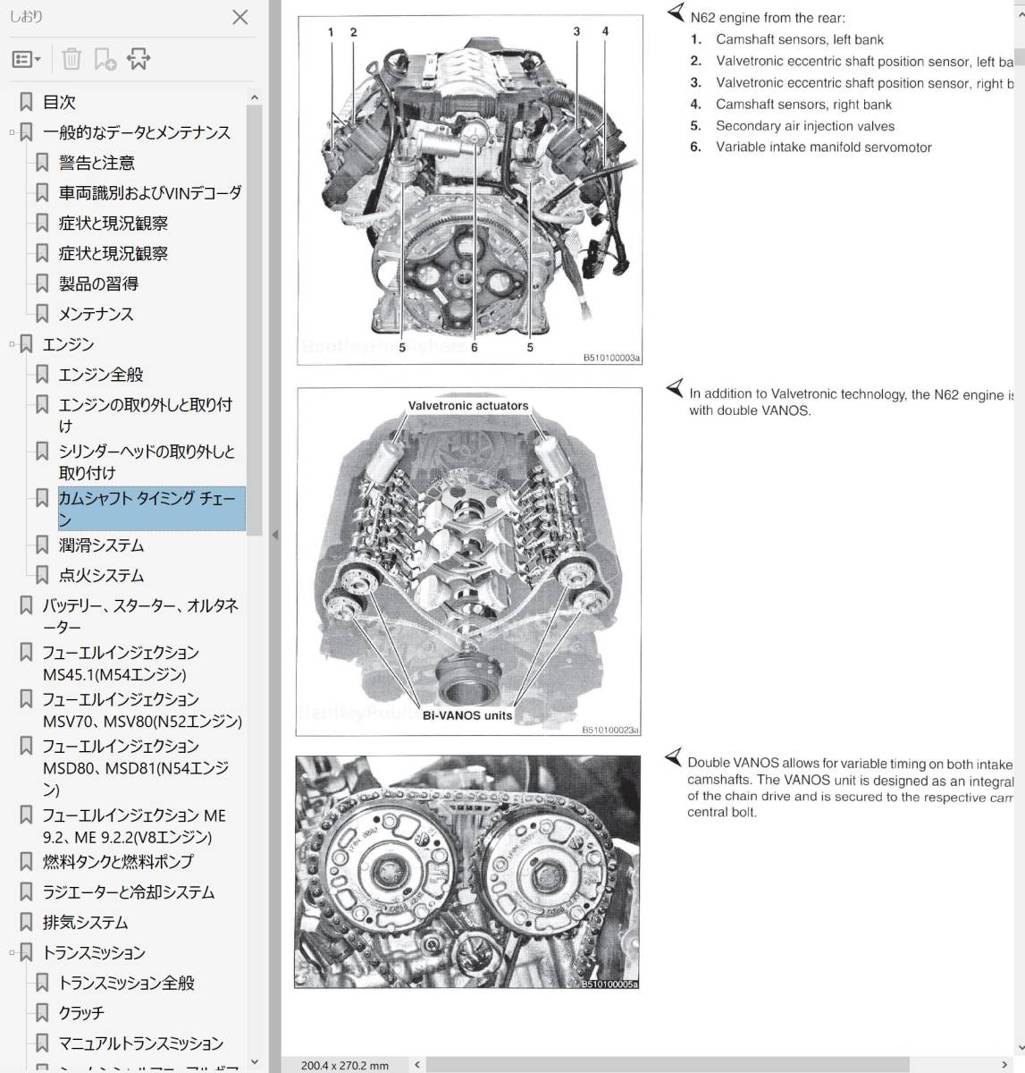Open フューエルインジェクション MS45.1(M54エンジン) bookmark
Image resolution: width=1025 pixels, height=1073 pixels.
coord(121,663)
